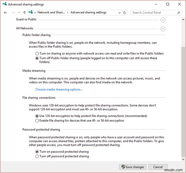Select 40- or 56-bit encryption option
The height and width of the screenshot is (173, 186).
pyautogui.click(x=37, y=121)
